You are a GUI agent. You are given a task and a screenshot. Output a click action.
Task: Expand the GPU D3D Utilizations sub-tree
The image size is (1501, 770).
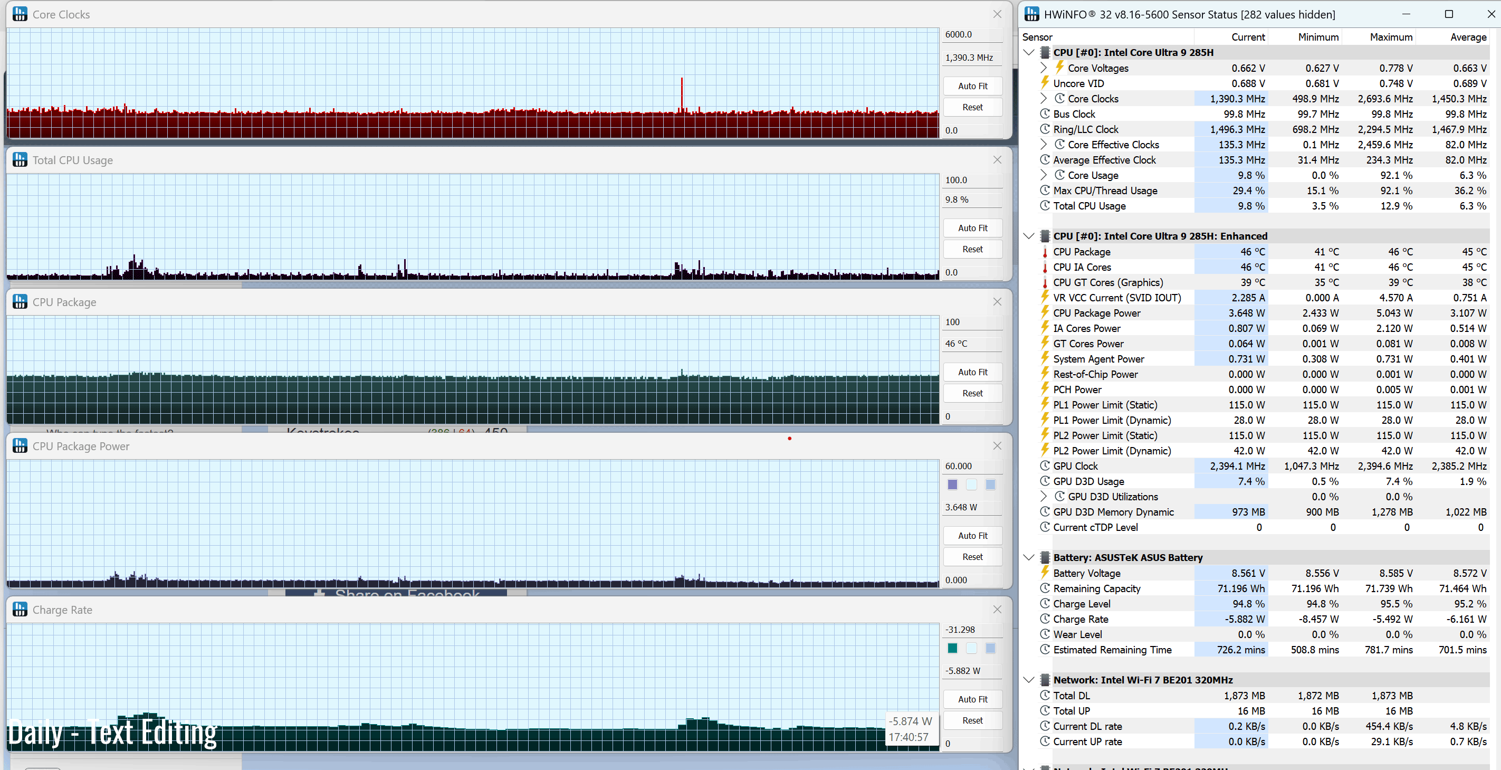click(1044, 497)
